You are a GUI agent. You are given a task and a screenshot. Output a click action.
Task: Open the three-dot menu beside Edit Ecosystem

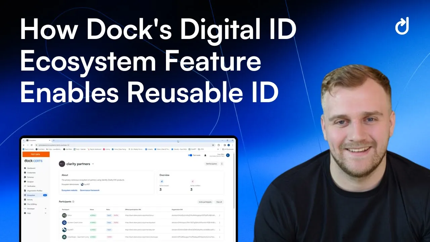tap(222, 164)
